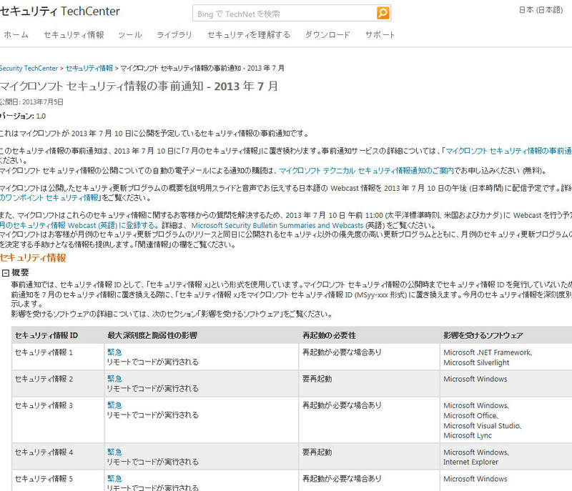Image resolution: width=572 pixels, height=491 pixels.
Task: Click the Bing TechNet search input field
Action: (x=284, y=13)
